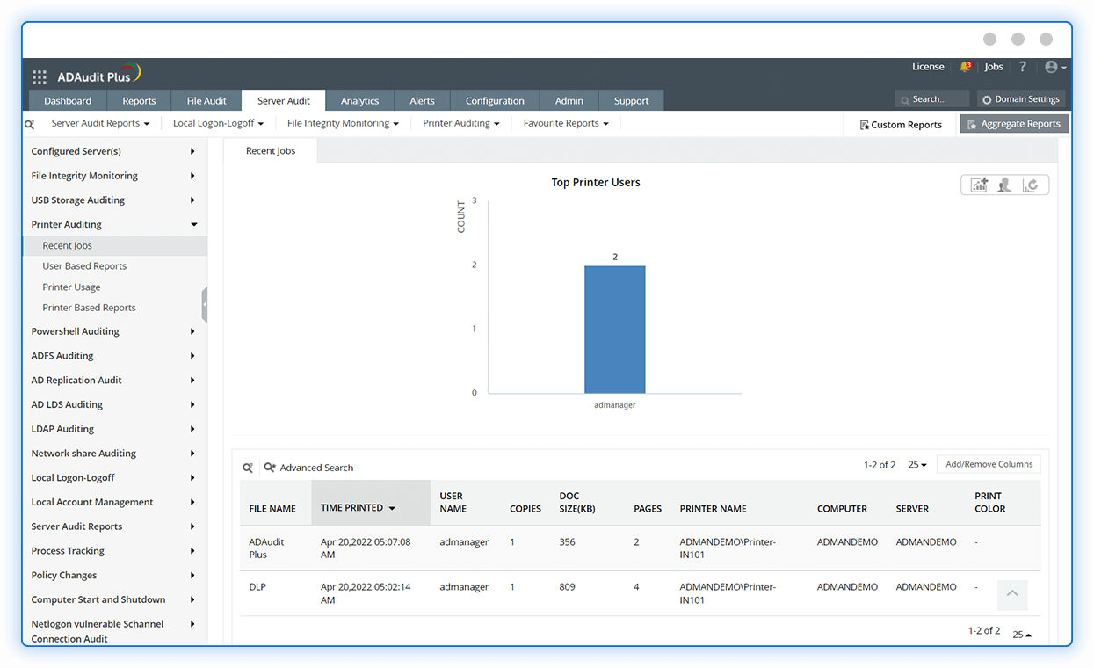Expand the Powershell Auditing sidebar section
1094x668 pixels.
(x=75, y=331)
